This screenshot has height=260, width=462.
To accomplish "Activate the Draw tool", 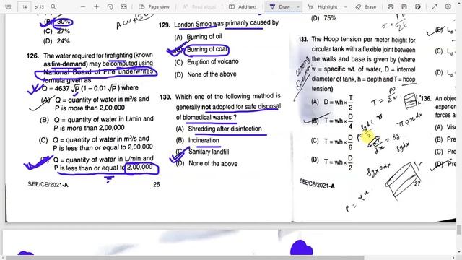I will point(280,6).
